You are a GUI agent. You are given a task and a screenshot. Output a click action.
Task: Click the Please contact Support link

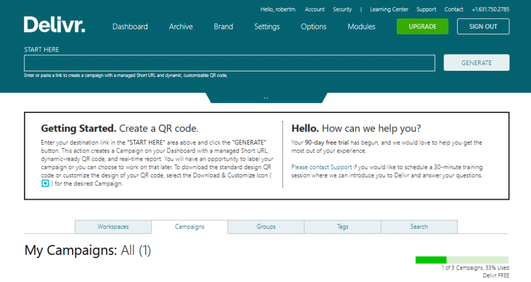pos(322,167)
